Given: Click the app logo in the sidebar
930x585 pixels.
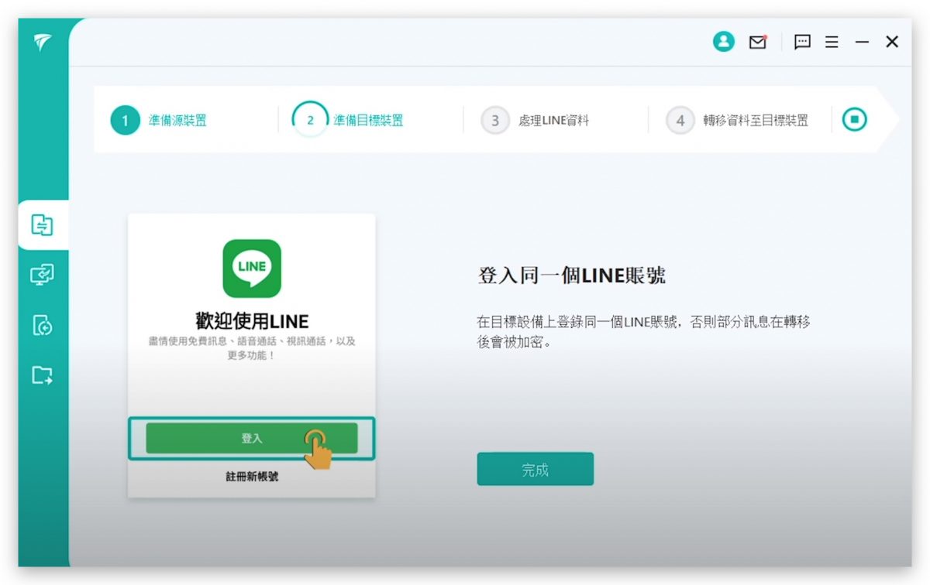Looking at the screenshot, I should (x=42, y=43).
